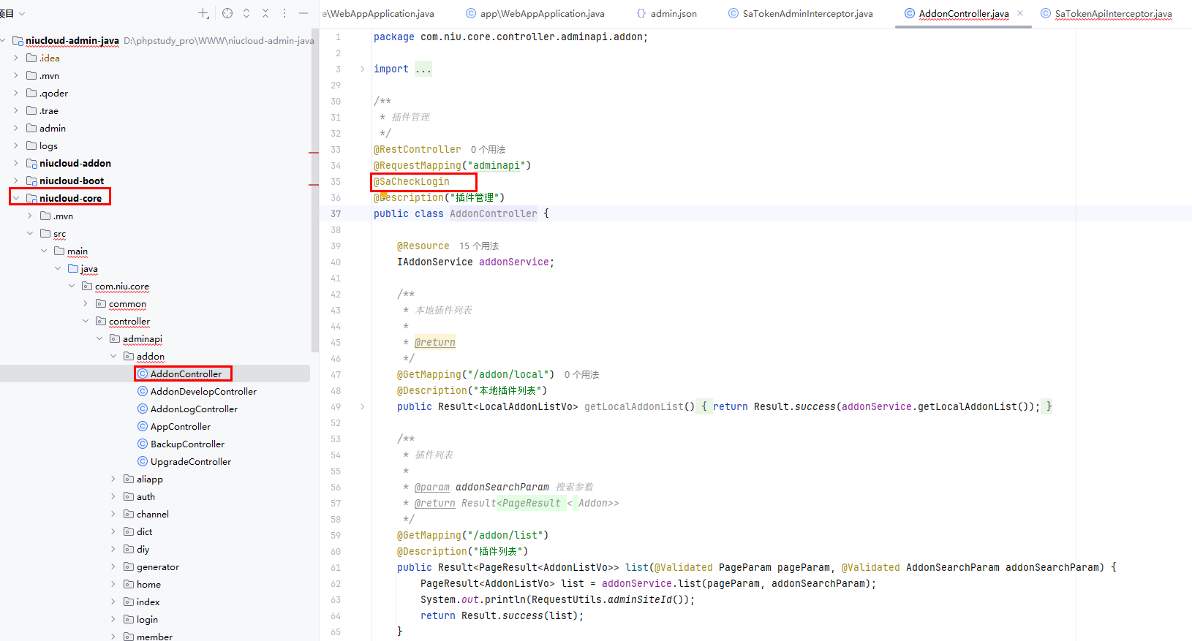Expand the common package
The width and height of the screenshot is (1192, 641).
point(86,303)
